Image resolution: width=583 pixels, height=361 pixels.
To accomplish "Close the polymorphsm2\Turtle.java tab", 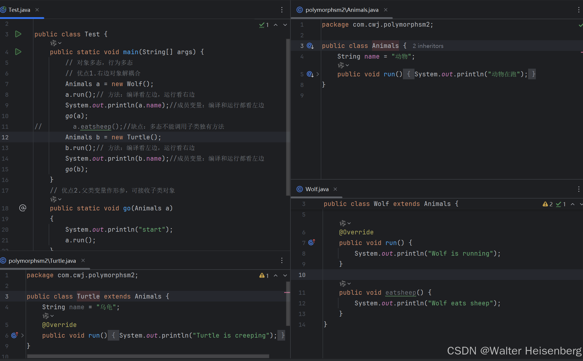I will (x=83, y=260).
